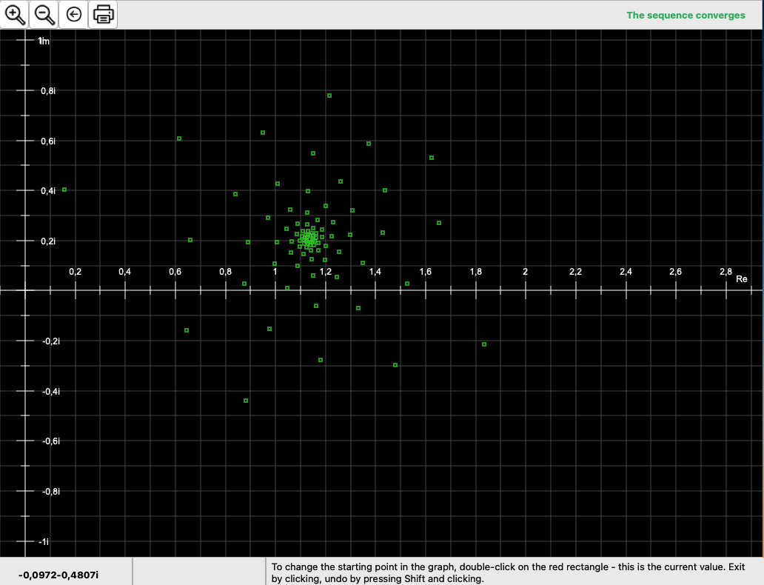Image resolution: width=764 pixels, height=585 pixels.
Task: Print the graph with the printer icon
Action: tap(103, 14)
